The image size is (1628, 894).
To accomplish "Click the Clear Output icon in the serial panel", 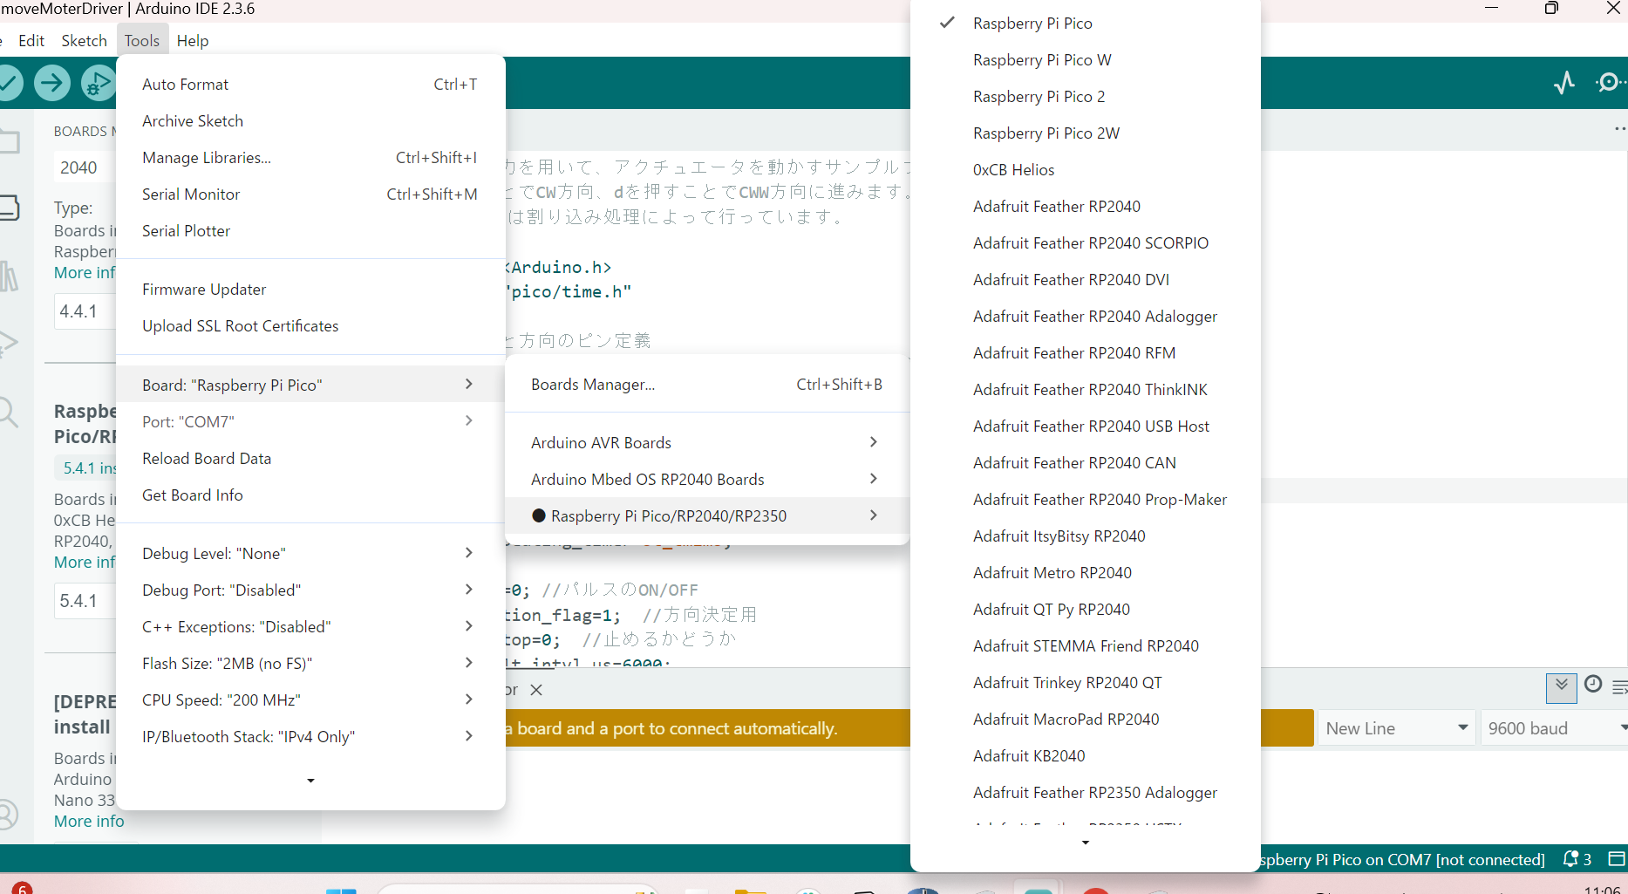I will (1619, 687).
